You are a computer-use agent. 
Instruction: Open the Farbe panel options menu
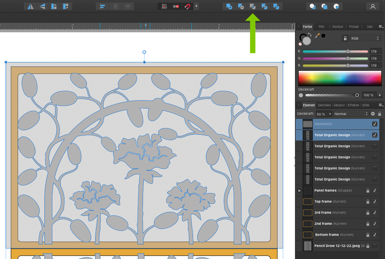click(381, 27)
